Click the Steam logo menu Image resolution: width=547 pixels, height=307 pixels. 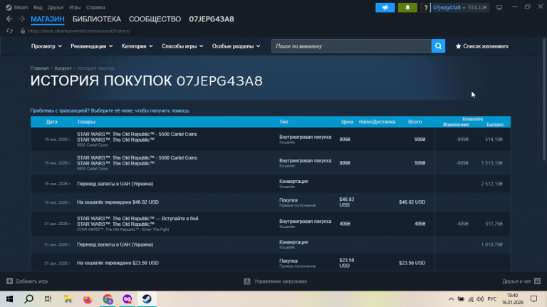coord(9,7)
